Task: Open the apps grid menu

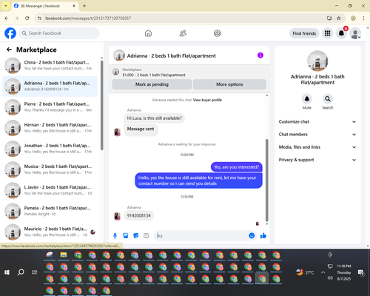Action: tap(327, 33)
